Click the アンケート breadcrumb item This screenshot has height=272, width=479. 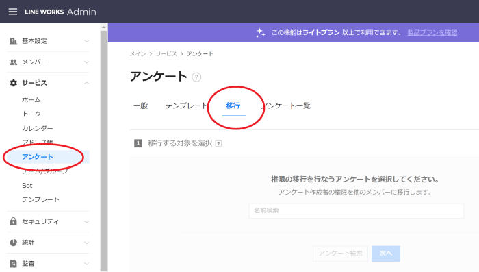point(200,54)
